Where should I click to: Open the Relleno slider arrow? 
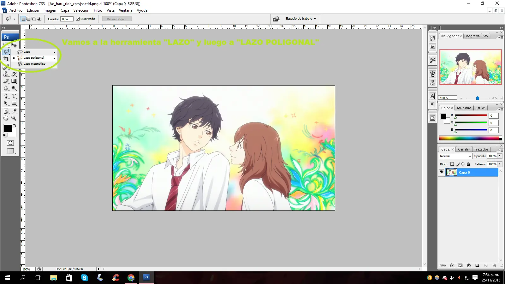click(499, 164)
